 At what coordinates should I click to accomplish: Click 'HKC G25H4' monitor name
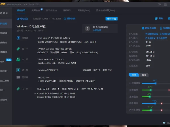click(x=43, y=78)
